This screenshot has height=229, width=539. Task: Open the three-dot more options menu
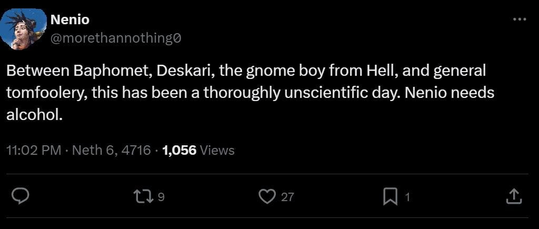tap(520, 19)
